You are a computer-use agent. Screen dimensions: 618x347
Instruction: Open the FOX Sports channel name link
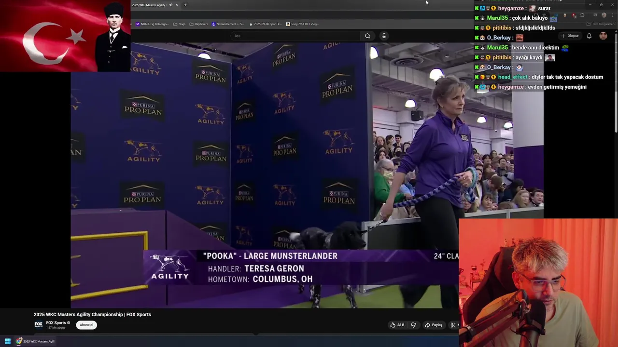56,323
